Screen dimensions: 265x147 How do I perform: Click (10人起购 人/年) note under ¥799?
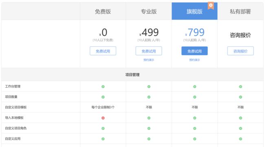pos(194,40)
